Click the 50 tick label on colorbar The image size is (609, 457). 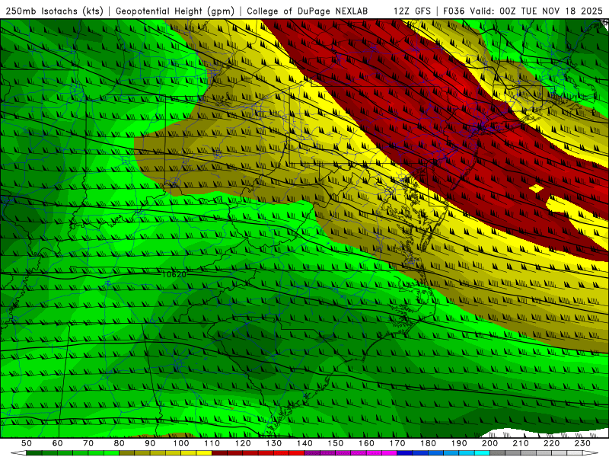27,443
